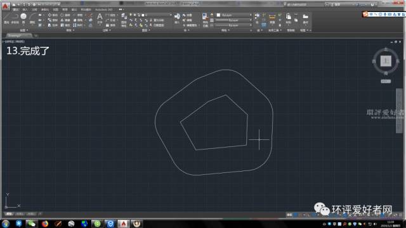Select the Line draw tool
406x228 pixels.
(6, 18)
